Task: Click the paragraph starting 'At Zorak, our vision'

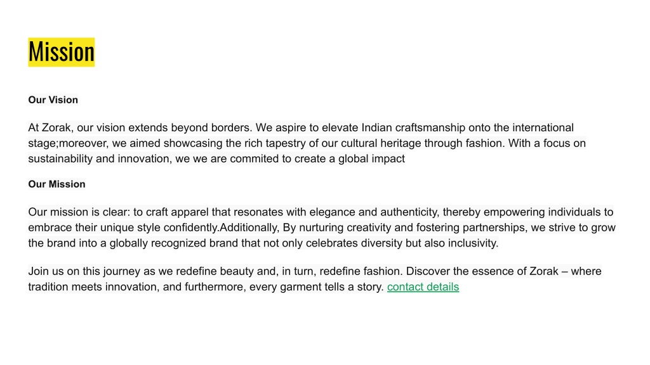Action: [x=307, y=143]
